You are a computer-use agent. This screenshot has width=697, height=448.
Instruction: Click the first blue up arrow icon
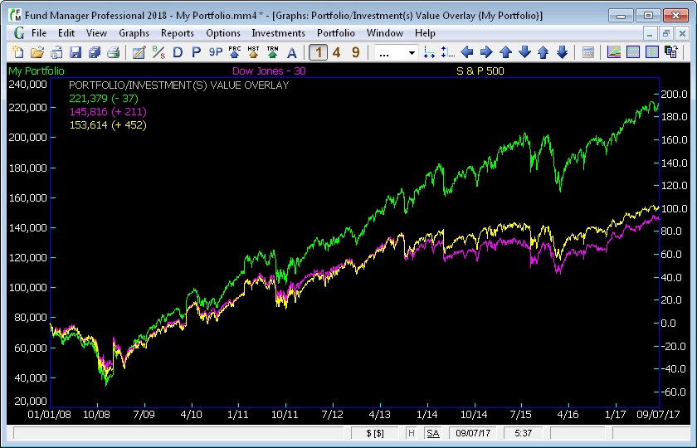pyautogui.click(x=505, y=52)
